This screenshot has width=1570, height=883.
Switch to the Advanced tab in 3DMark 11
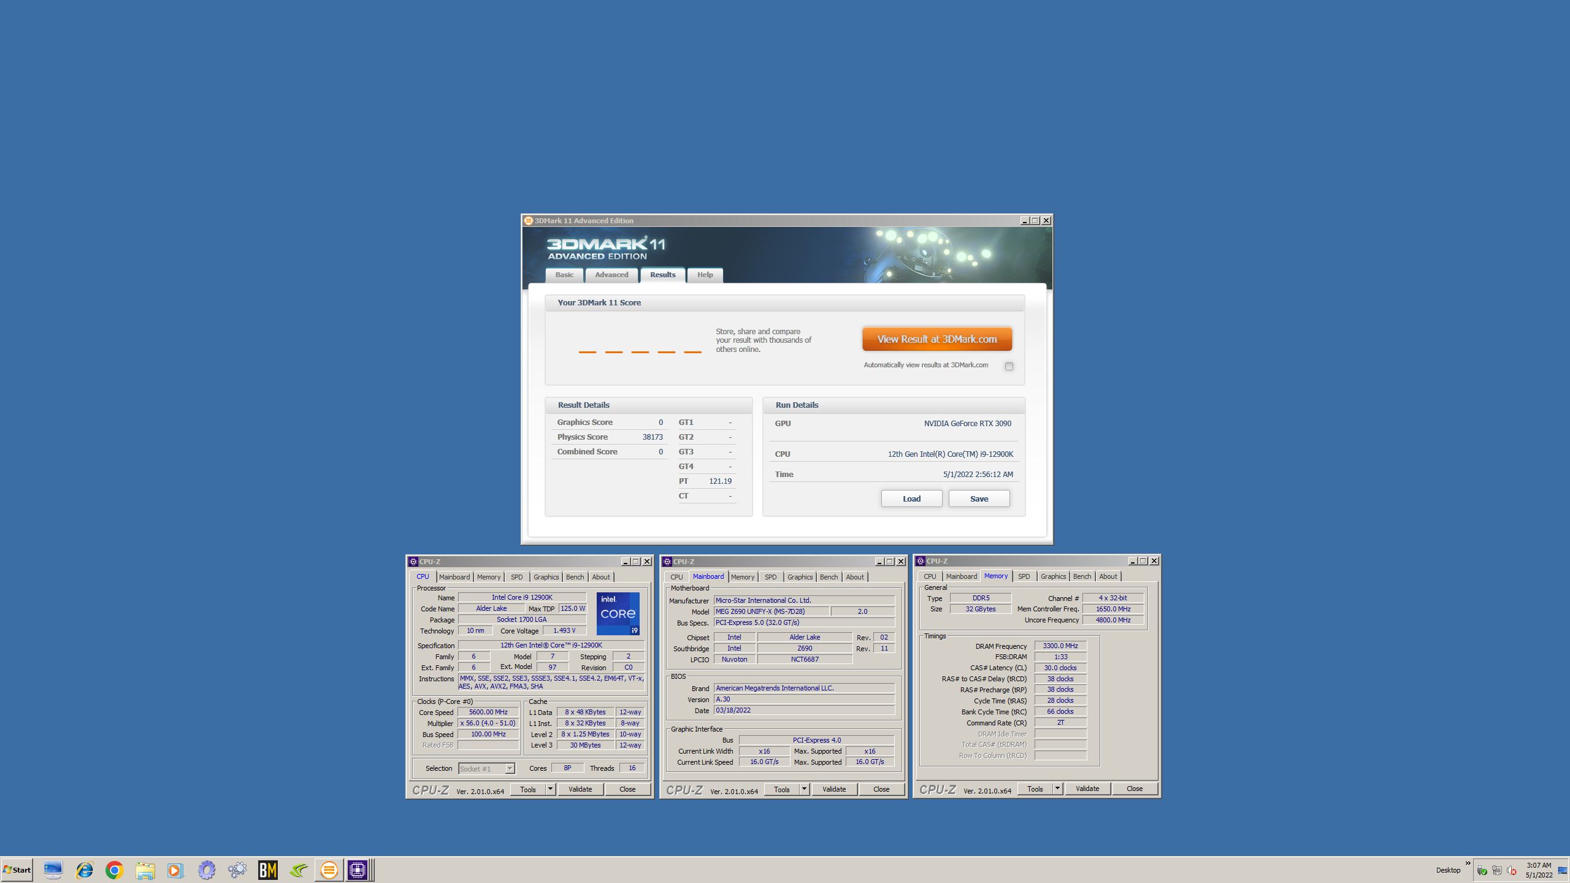tap(611, 275)
